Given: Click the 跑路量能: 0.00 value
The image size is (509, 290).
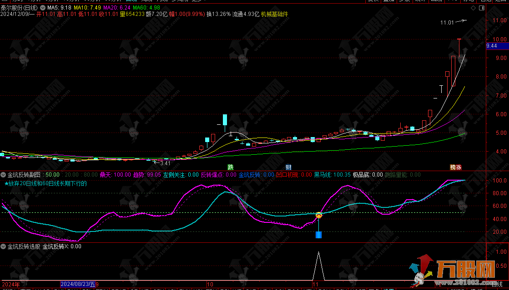Looking at the screenshot, I should [403, 175].
